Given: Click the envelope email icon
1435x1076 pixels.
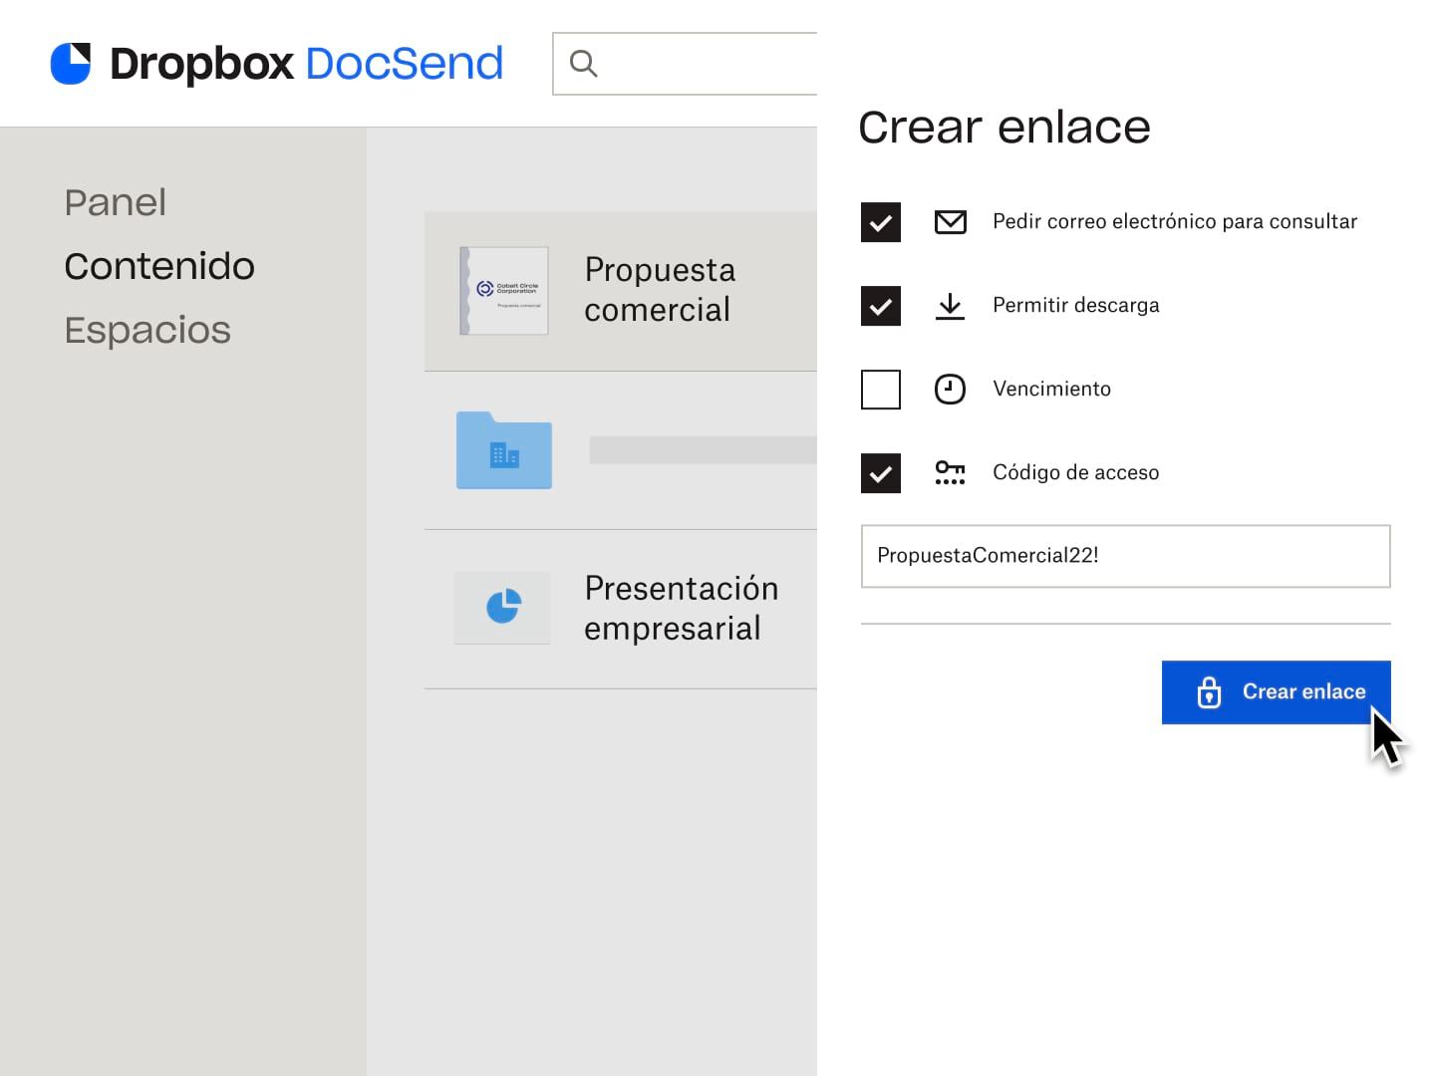Looking at the screenshot, I should tap(950, 222).
